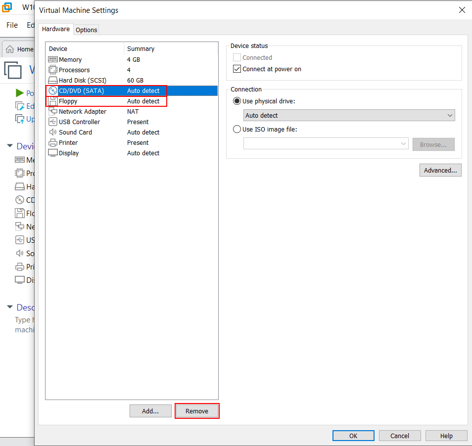Click the Network Adapter icon
This screenshot has height=446, width=472.
coord(53,112)
